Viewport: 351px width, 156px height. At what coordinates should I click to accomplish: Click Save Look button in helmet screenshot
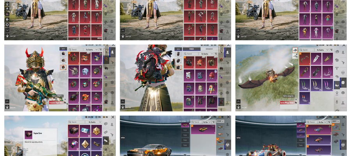(x=7, y=107)
